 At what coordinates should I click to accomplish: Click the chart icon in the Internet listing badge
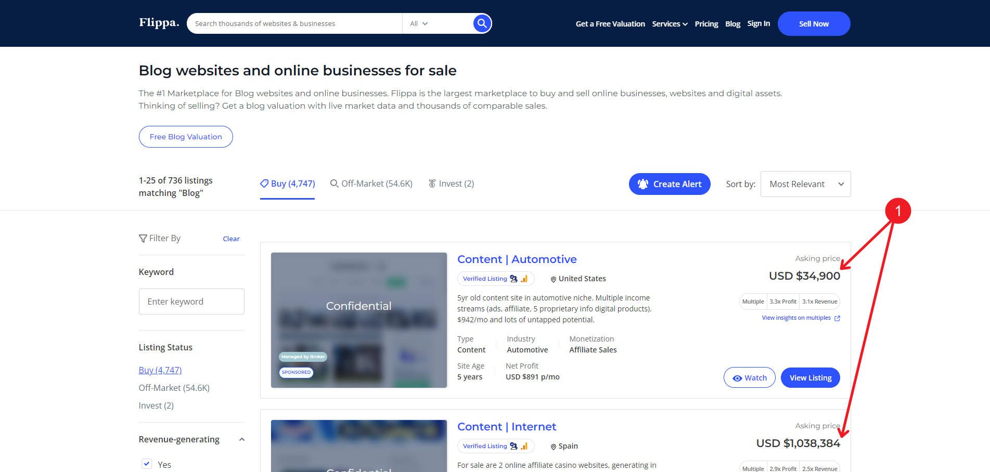pyautogui.click(x=525, y=446)
